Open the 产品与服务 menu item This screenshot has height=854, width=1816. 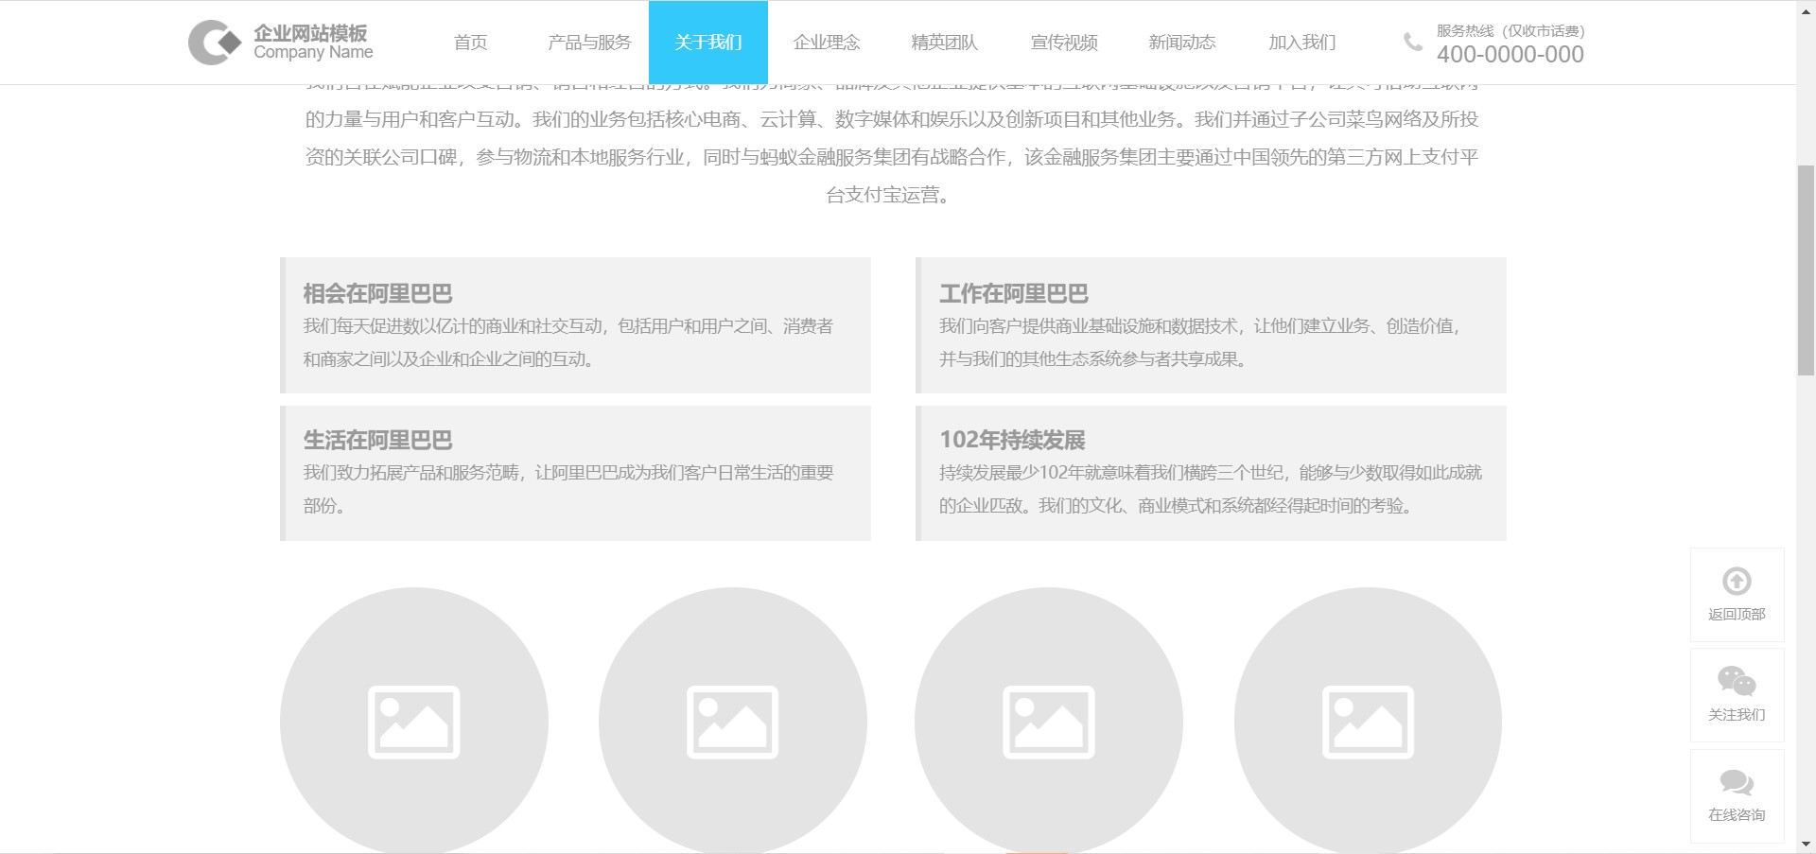[x=589, y=43]
